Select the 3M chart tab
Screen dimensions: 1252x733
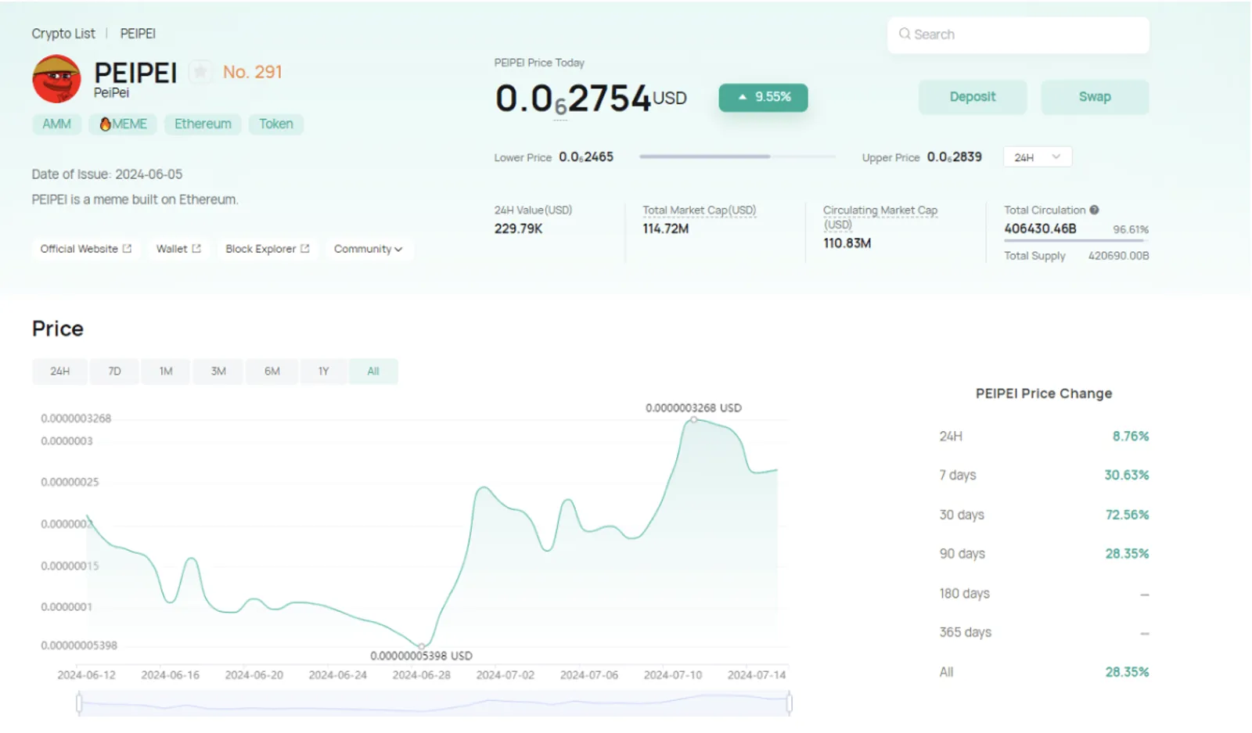[x=218, y=371]
